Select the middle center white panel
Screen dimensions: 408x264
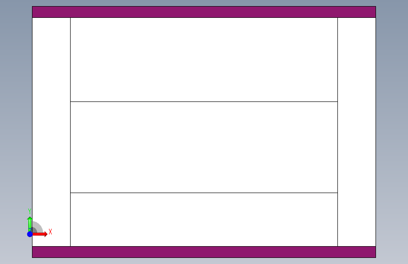point(204,148)
